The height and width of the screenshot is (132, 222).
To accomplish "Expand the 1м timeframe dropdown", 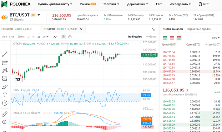I will coord(45,37).
